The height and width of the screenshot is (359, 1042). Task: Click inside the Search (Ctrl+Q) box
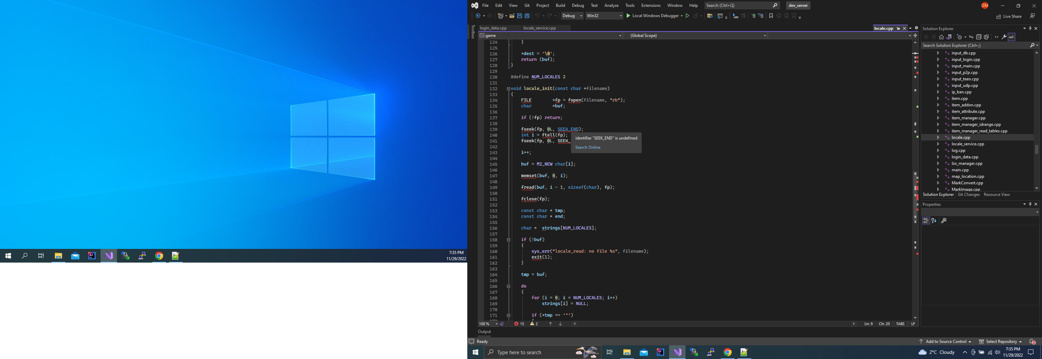pyautogui.click(x=742, y=5)
